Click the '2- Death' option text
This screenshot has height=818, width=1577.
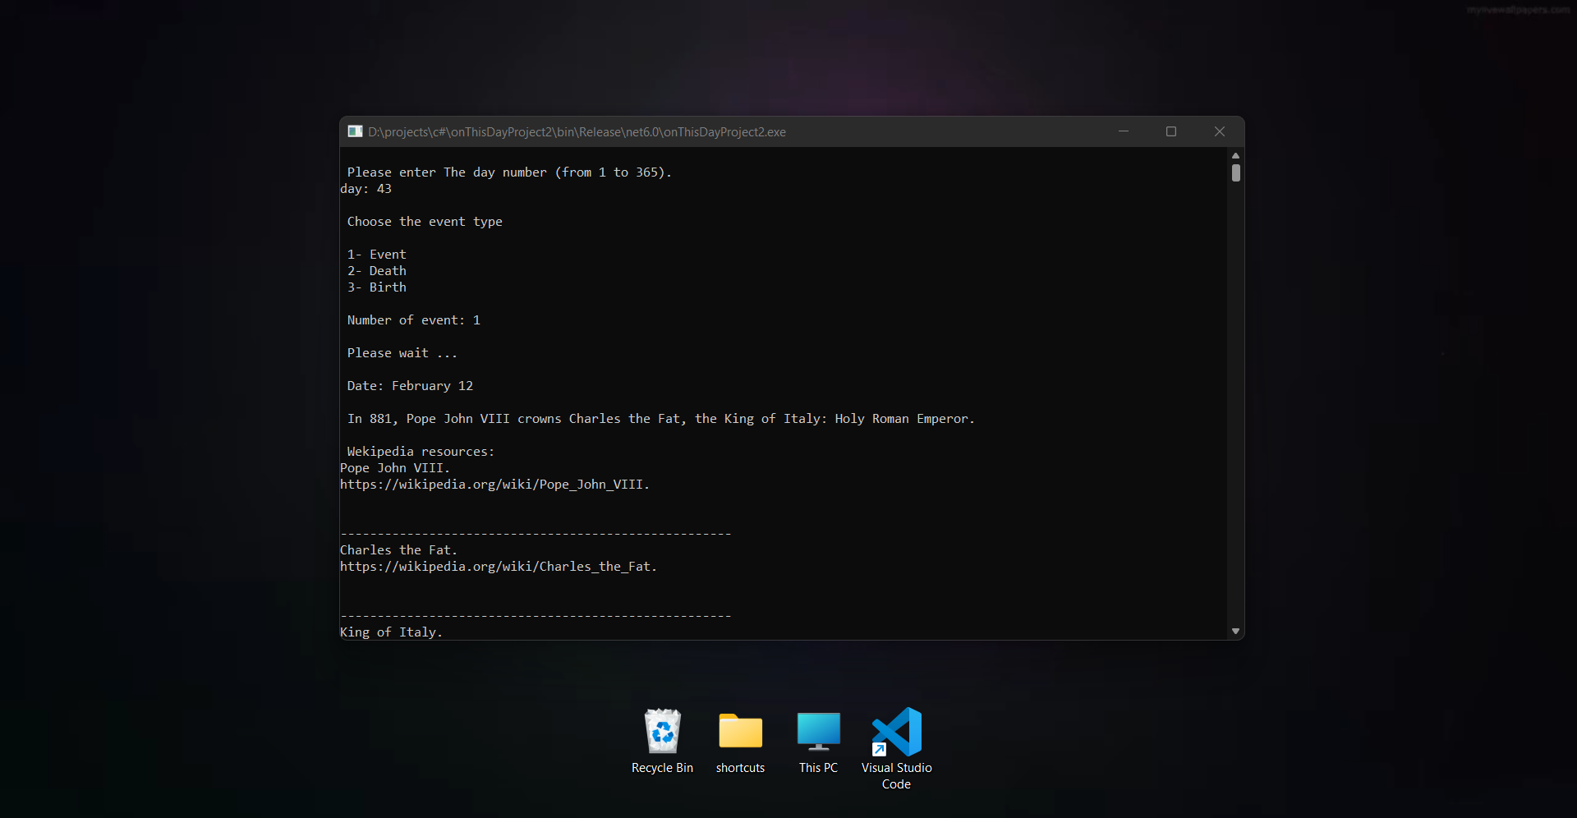[376, 271]
